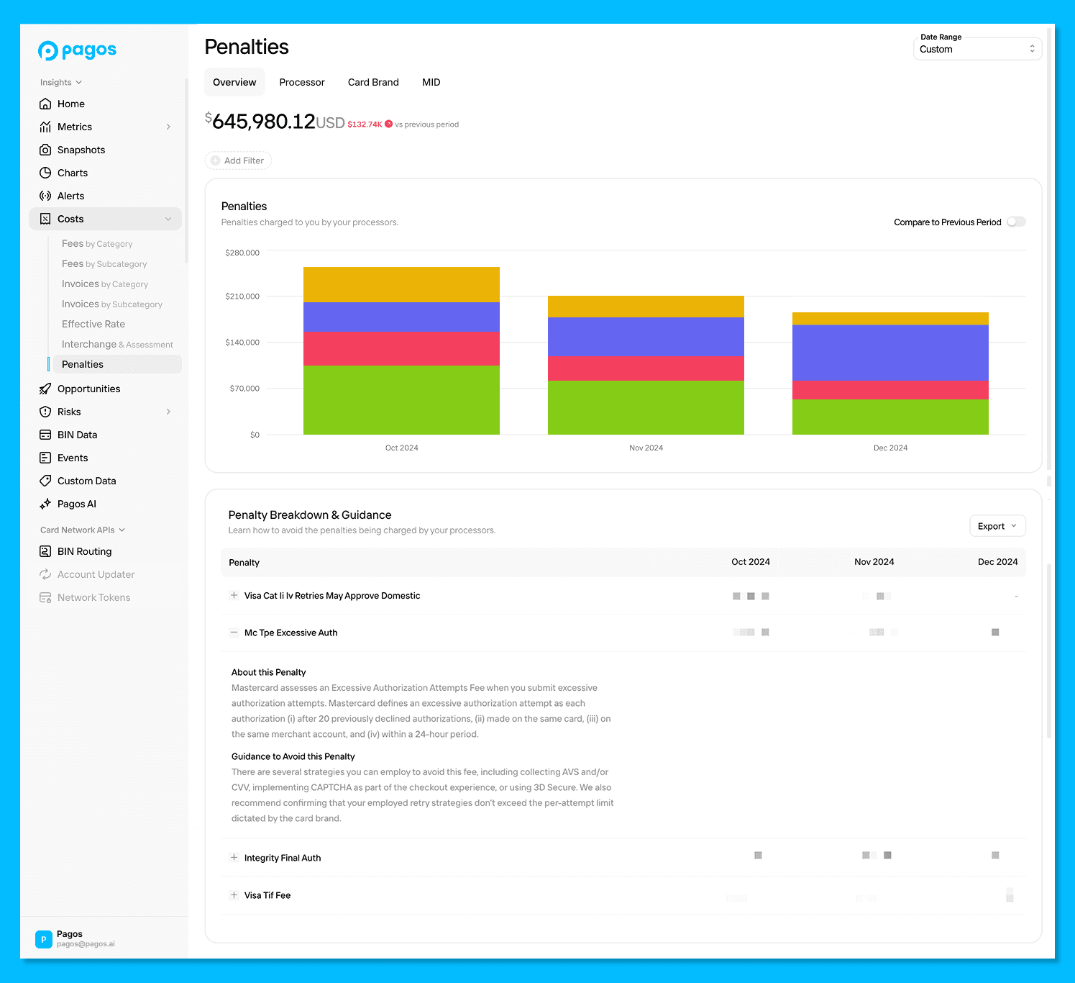Enable Compare to Previous Period
The width and height of the screenshot is (1075, 983).
click(1016, 222)
